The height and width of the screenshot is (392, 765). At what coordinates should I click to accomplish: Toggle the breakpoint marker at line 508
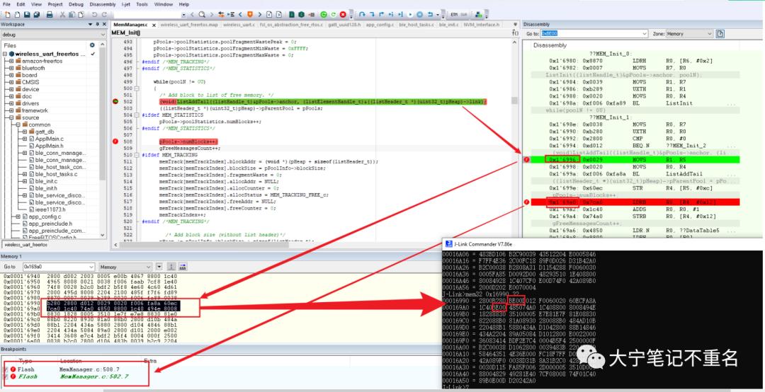coord(115,142)
